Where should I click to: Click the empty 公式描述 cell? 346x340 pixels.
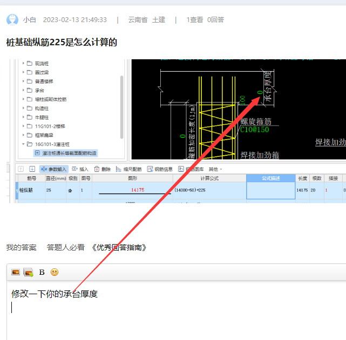271,191
